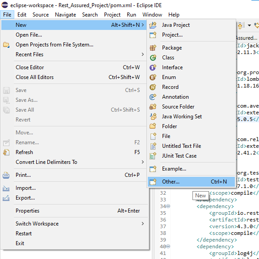Open the Project menu
Viewport: 259px width, 259px height.
click(112, 15)
